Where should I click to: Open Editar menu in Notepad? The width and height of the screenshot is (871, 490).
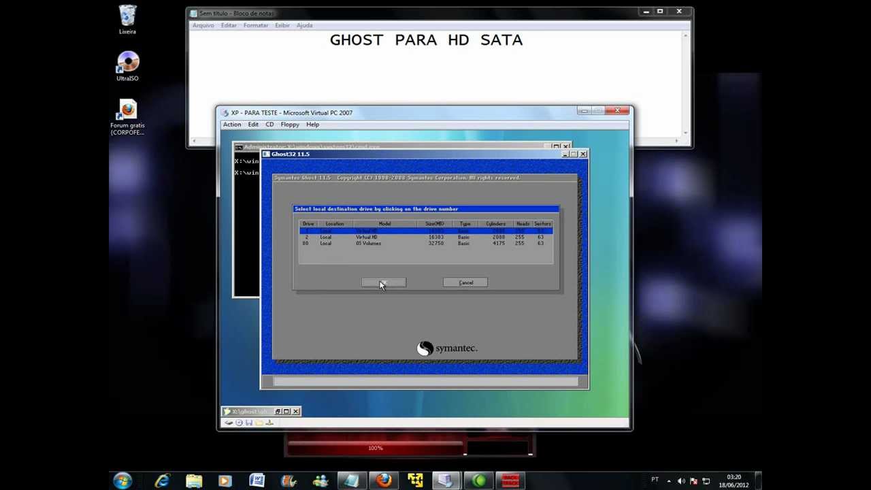(x=229, y=25)
